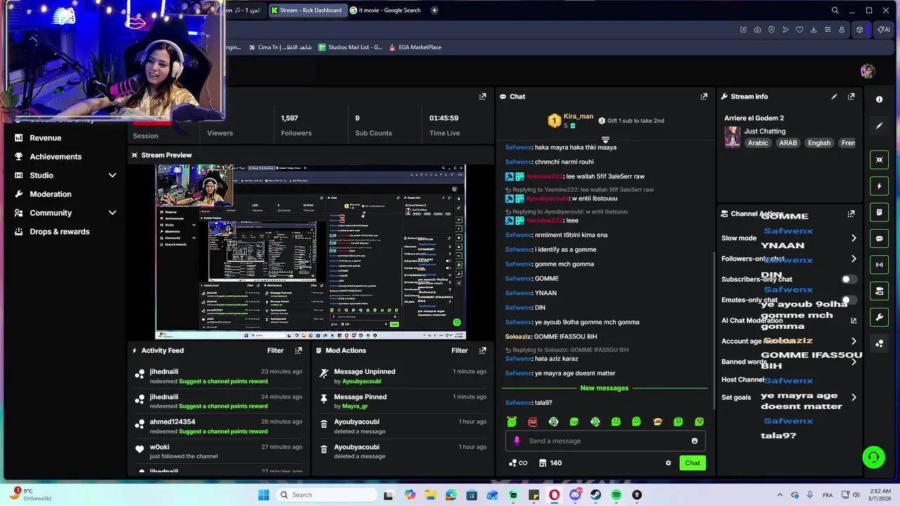Pop out the Session panel
The height and width of the screenshot is (506, 900).
click(x=482, y=96)
